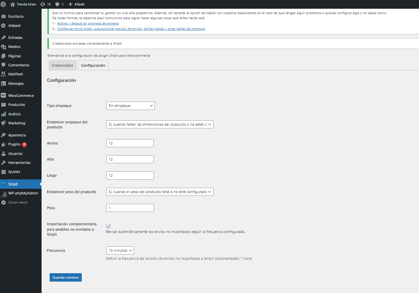Screen dimensions: 419x293
Task: Open the Shipit menu icon
Action: [x=4, y=184]
